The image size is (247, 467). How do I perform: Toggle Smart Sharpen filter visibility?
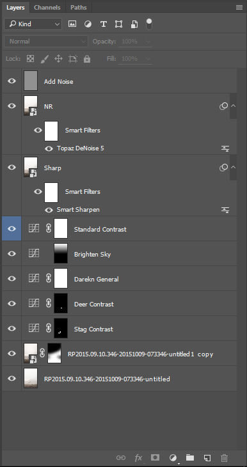coord(49,210)
